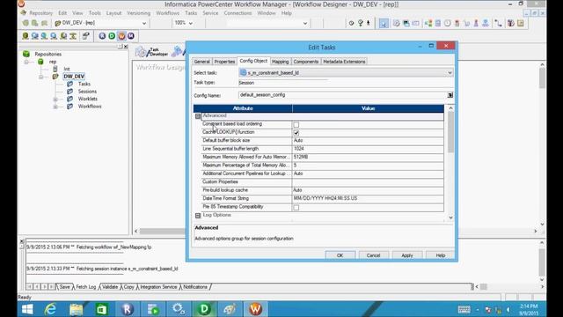This screenshot has width=563, height=317.
Task: Click OK in Edit Tasks dialog
Action: [340, 255]
